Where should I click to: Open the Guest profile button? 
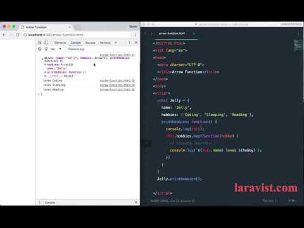pos(133,27)
